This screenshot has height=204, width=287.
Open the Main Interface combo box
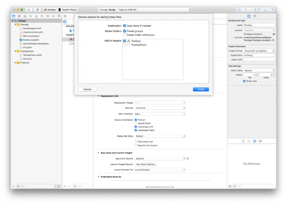tap(160, 114)
